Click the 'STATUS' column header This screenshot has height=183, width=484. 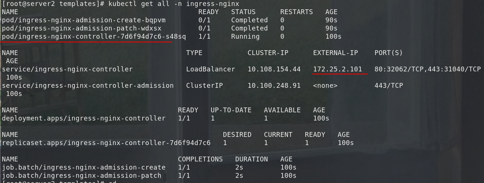[243, 12]
